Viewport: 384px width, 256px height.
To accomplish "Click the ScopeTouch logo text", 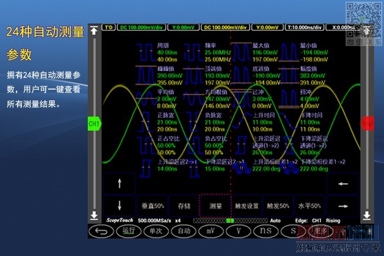I will tap(120, 220).
